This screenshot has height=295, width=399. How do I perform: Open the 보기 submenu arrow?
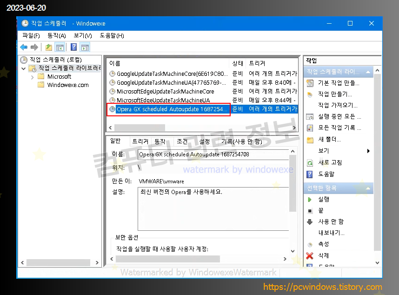368,151
